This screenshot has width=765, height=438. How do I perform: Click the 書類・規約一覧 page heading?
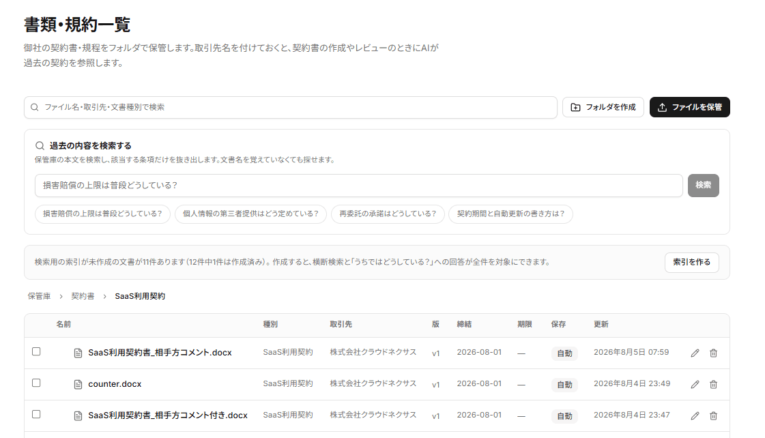coord(77,25)
